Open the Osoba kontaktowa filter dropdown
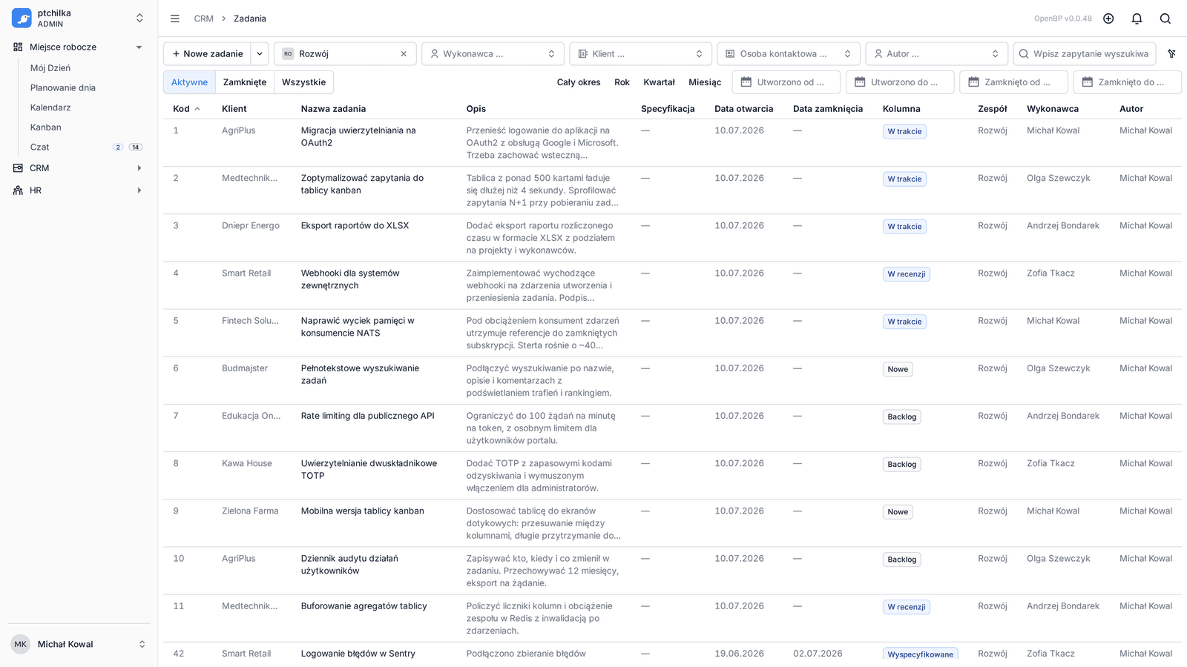Image resolution: width=1187 pixels, height=667 pixels. point(789,53)
